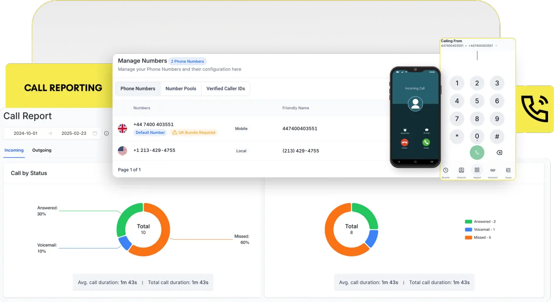Open Voicemail in the dialer
554x302 pixels.
point(493,171)
